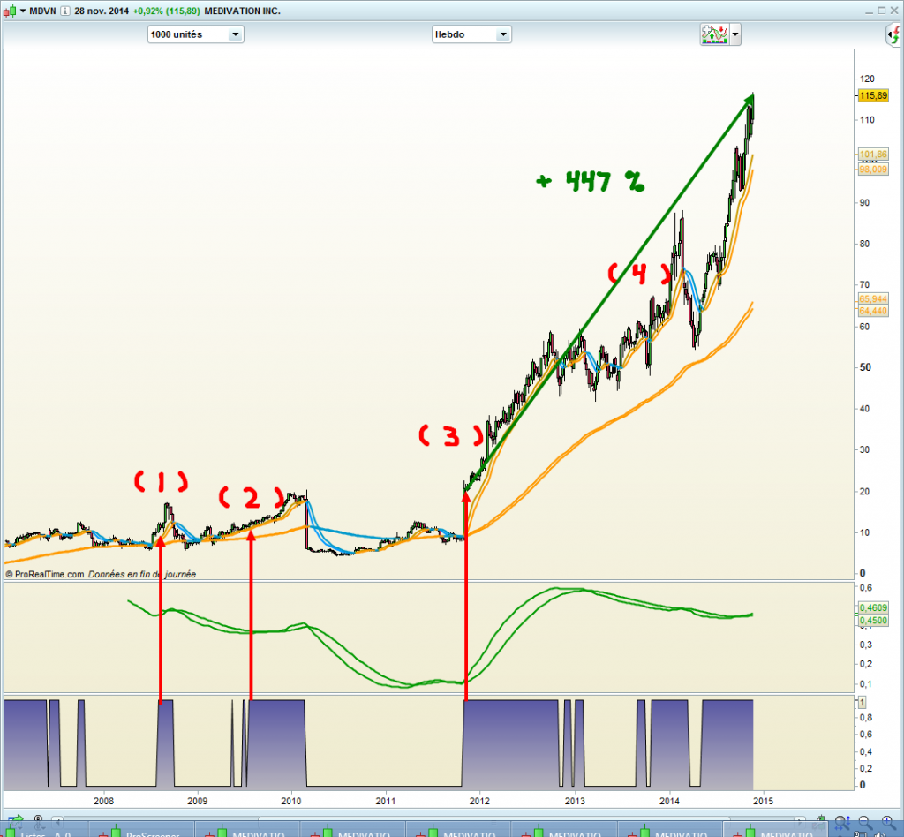Click the indicators chart icon in toolbar
This screenshot has width=904, height=837.
pos(712,34)
